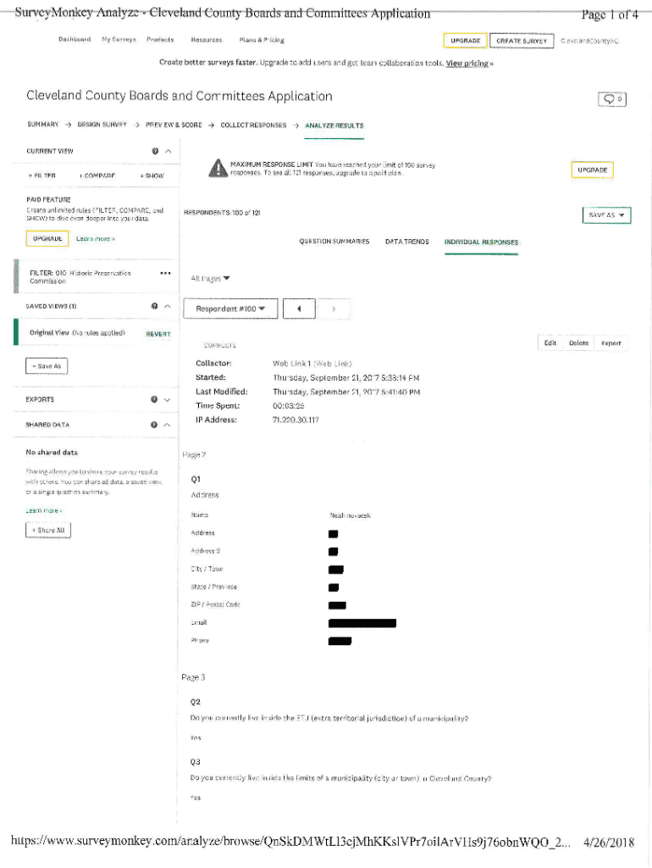
Task: Click the next respondent right arrow
Action: (x=334, y=309)
